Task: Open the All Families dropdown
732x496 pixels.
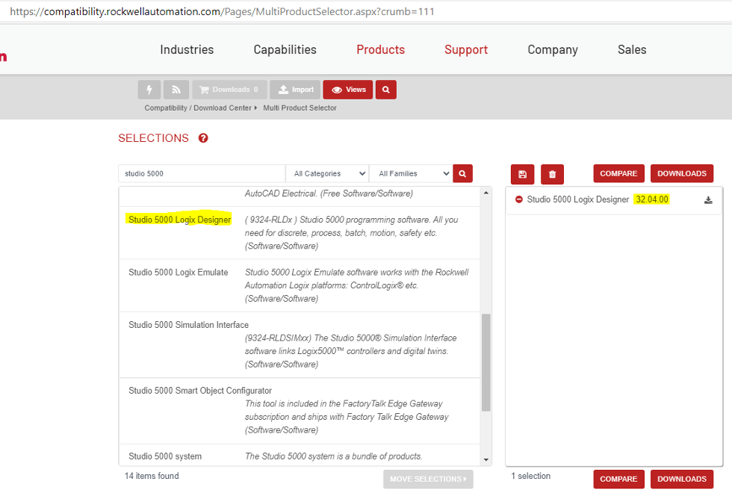Action: pyautogui.click(x=411, y=174)
